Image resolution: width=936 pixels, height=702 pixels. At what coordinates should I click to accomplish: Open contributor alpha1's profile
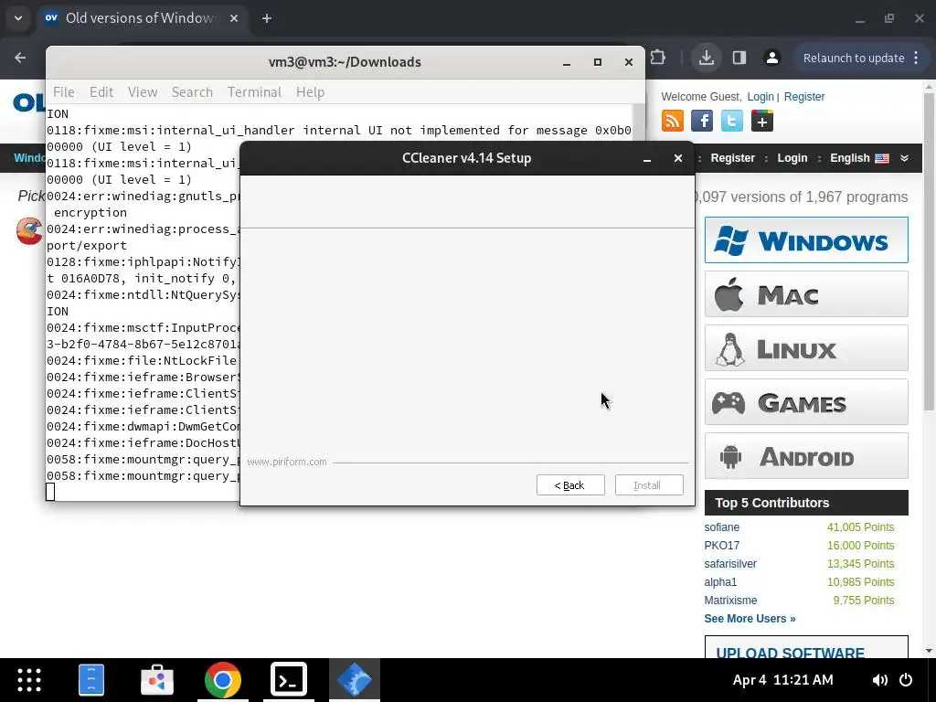pos(720,582)
